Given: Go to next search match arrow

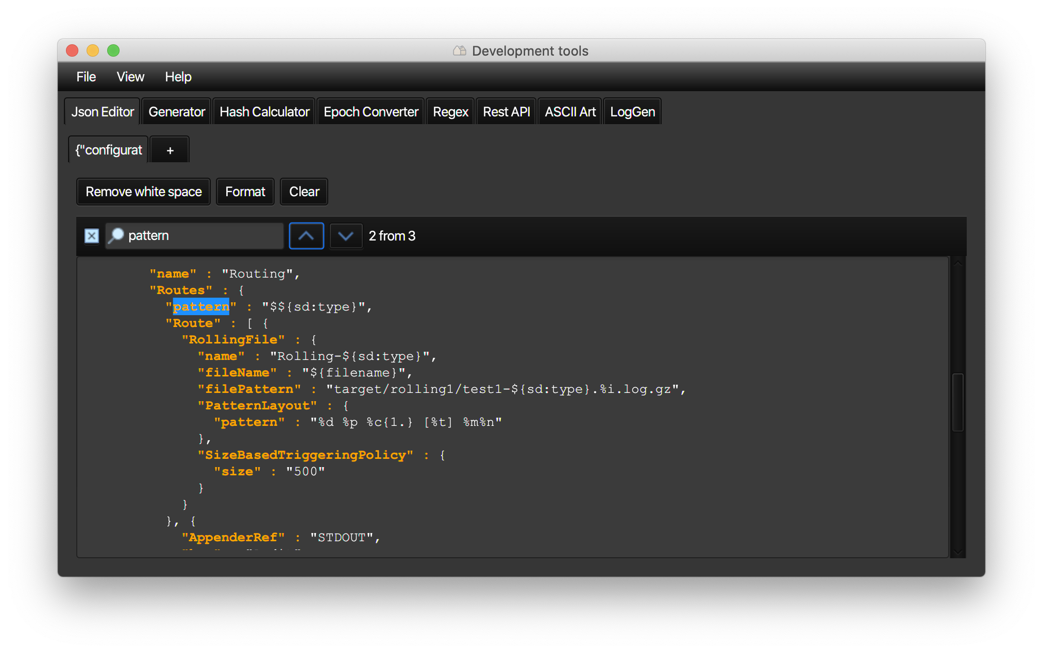Looking at the screenshot, I should point(345,236).
